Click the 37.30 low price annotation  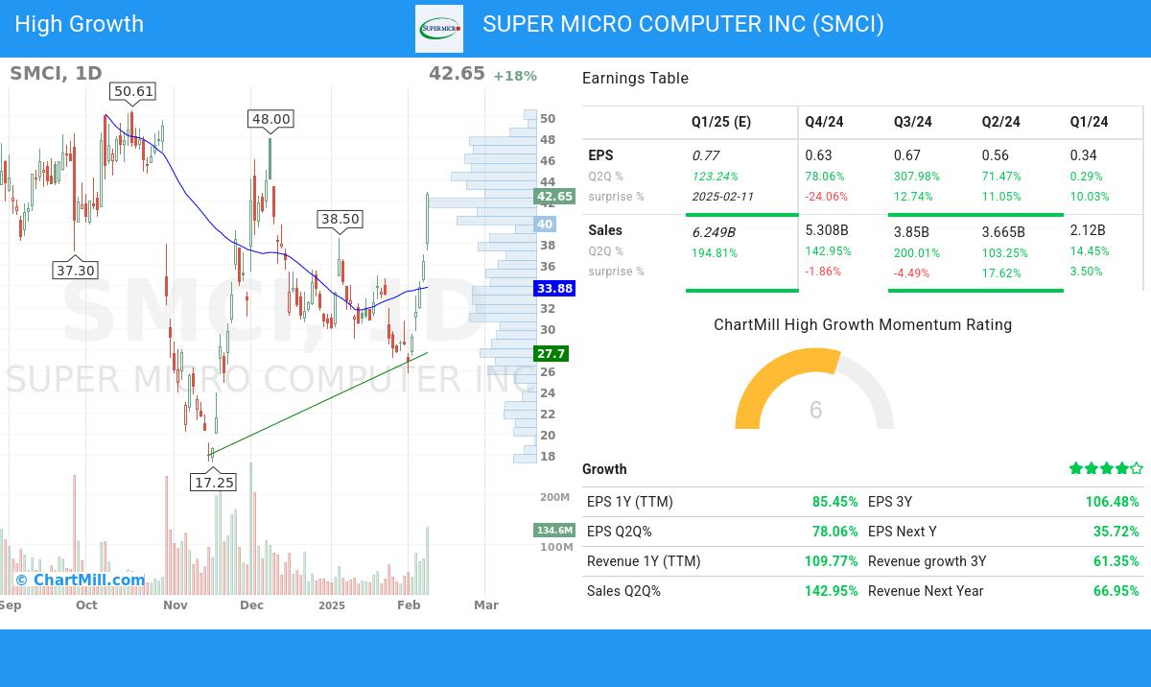coord(75,271)
